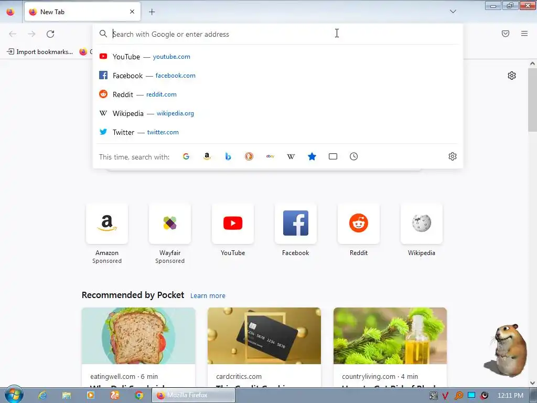The width and height of the screenshot is (537, 403).
Task: Click the forward navigation arrow
Action: click(31, 34)
